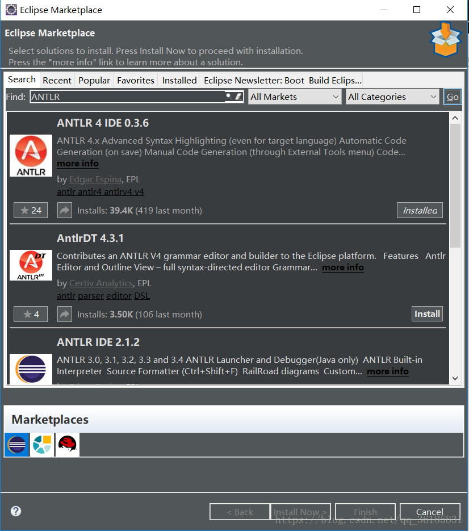Viewport: 469px width, 531px height.
Task: Click the ANTLR 4 IDE logo thumbnail
Action: coord(31,156)
